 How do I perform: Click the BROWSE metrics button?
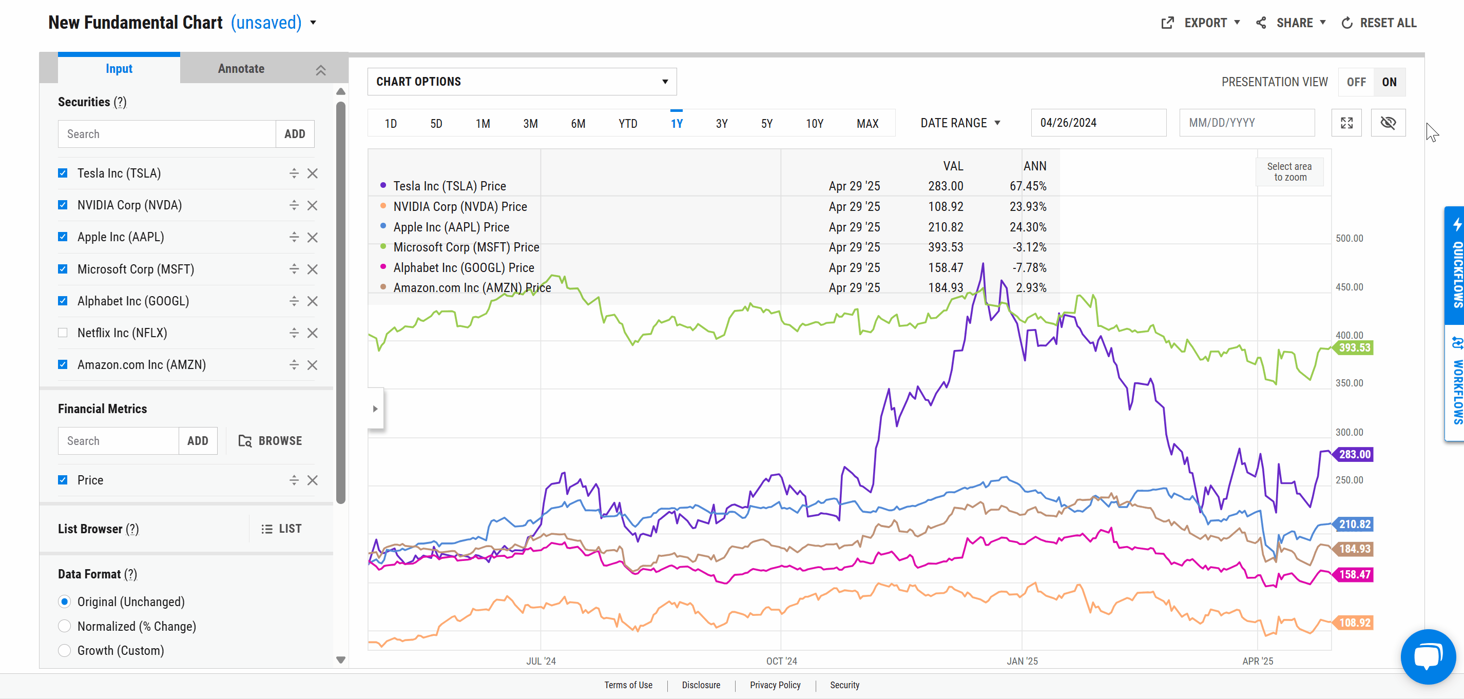tap(270, 441)
